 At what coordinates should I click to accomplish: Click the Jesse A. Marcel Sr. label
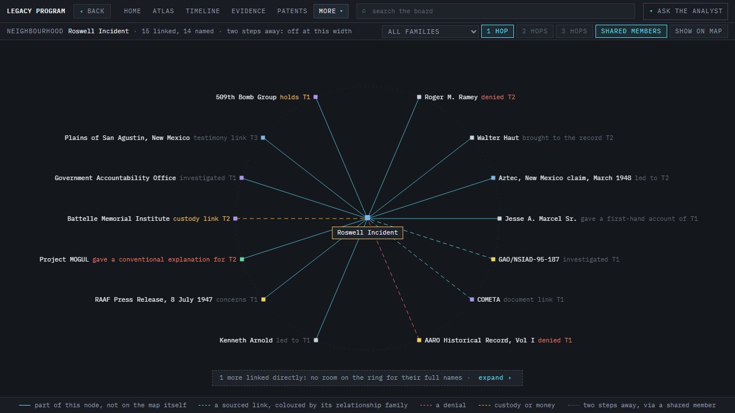click(x=541, y=219)
